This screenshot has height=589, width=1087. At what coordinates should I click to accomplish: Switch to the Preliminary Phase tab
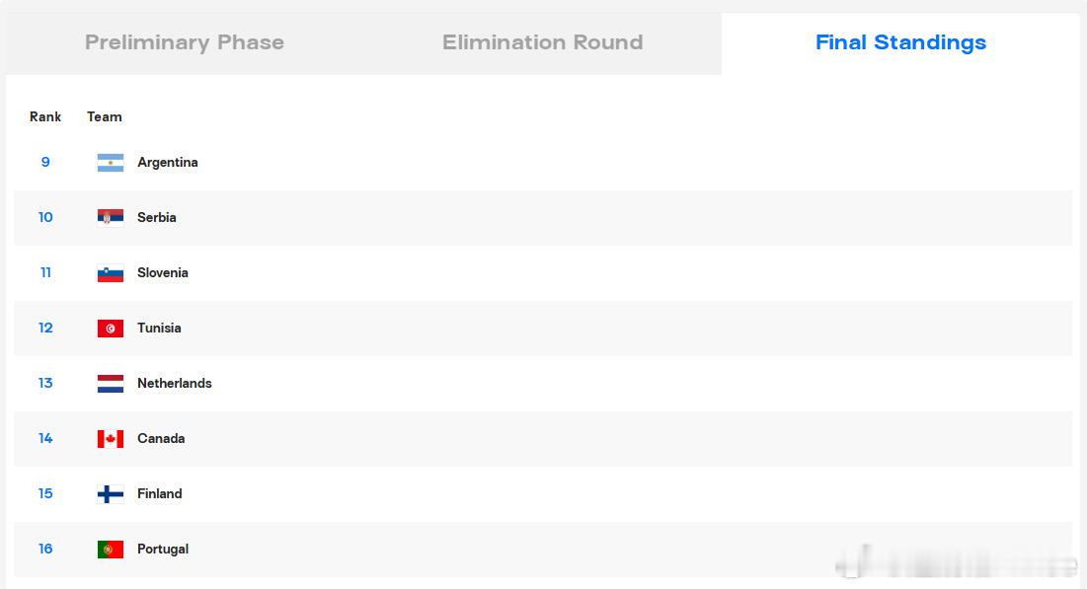185,43
